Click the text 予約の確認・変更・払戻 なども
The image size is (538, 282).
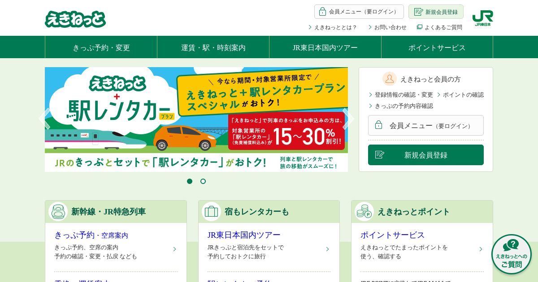pos(95,256)
